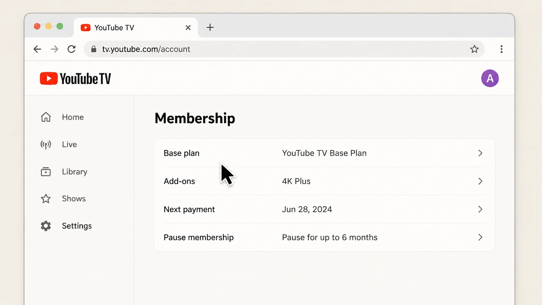The width and height of the screenshot is (542, 305).
Task: Click the browser forward arrow
Action: pos(54,49)
